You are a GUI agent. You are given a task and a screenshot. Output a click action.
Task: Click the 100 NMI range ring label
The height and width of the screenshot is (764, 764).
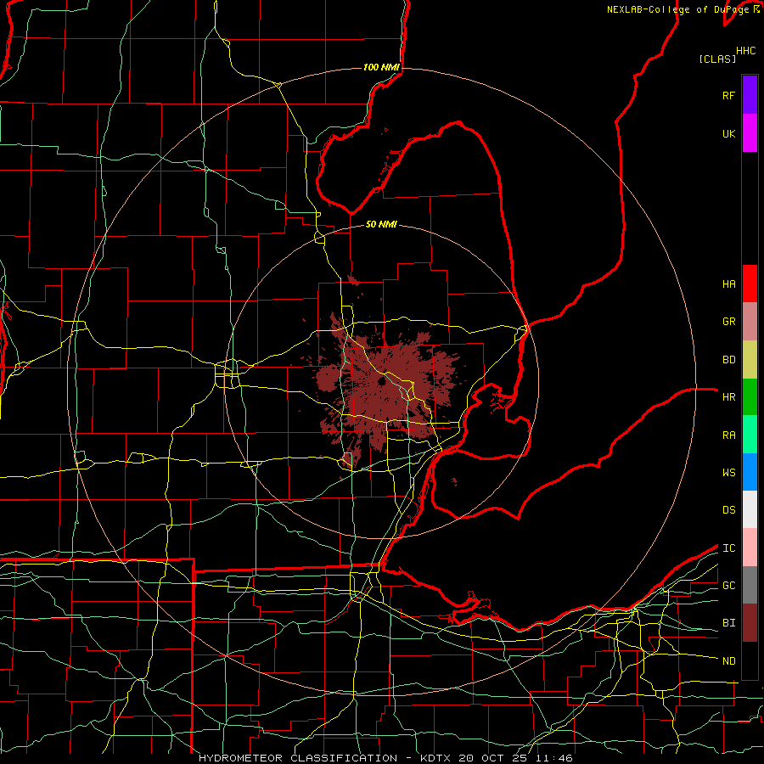click(x=381, y=67)
